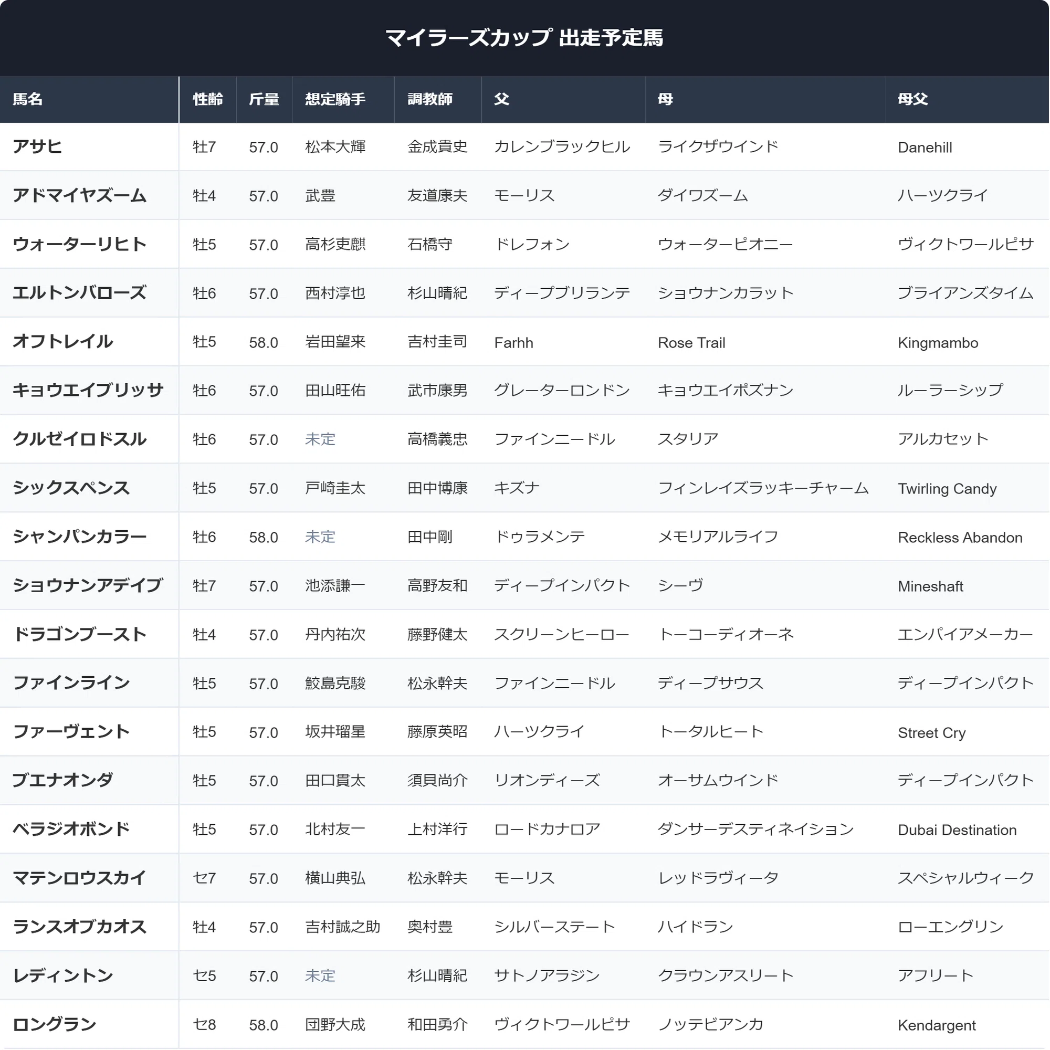Image resolution: width=1050 pixels, height=1050 pixels.
Task: Select horse name ドラゴンブースト
Action: point(79,634)
